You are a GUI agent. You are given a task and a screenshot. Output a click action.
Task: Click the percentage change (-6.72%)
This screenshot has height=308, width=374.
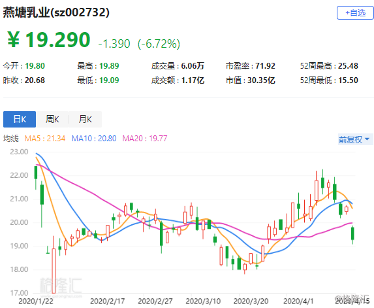coord(159,44)
